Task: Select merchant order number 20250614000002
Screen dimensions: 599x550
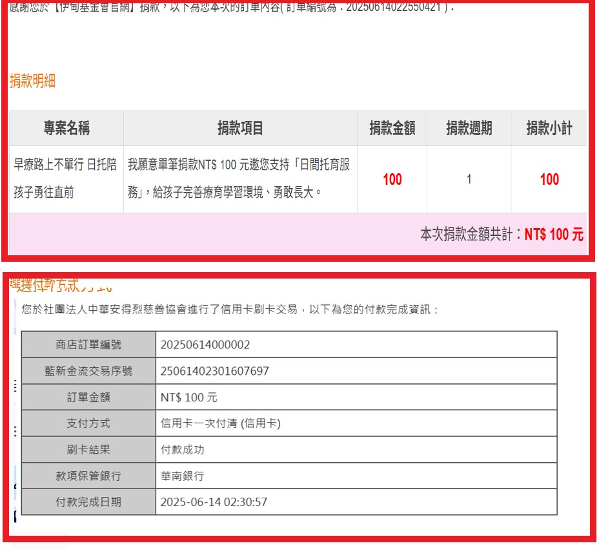Action: [205, 345]
